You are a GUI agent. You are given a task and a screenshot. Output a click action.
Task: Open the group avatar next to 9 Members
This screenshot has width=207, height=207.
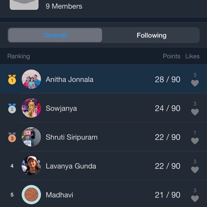click(24, 5)
